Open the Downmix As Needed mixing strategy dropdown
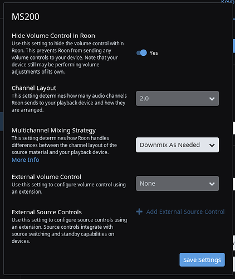Screen dimensions: 235x279 pos(177,145)
